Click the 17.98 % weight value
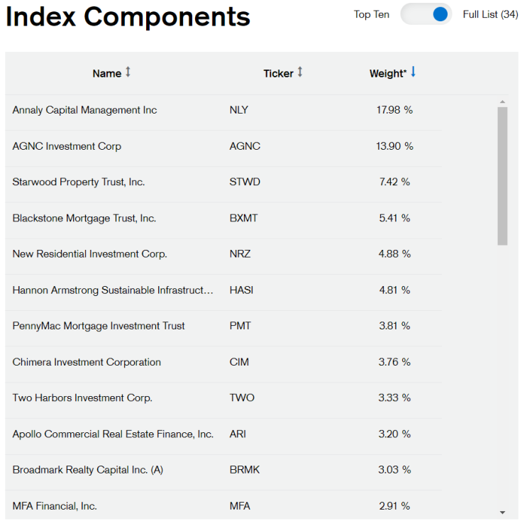Viewport: 527px width, 521px height. [x=394, y=110]
